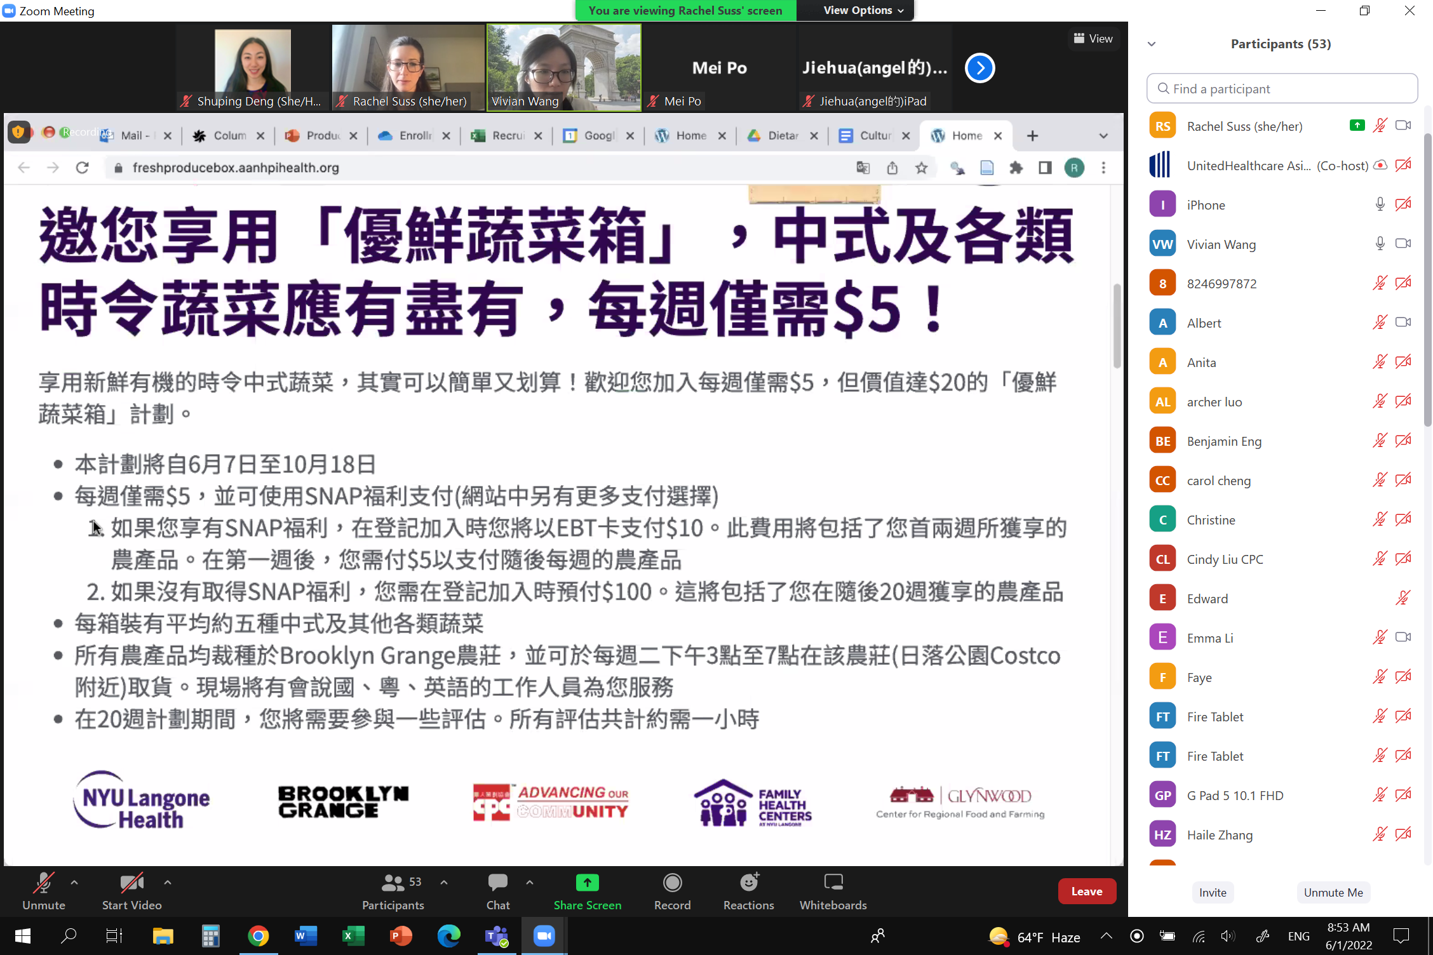Open Microsoft Teams from the taskbar

(496, 936)
